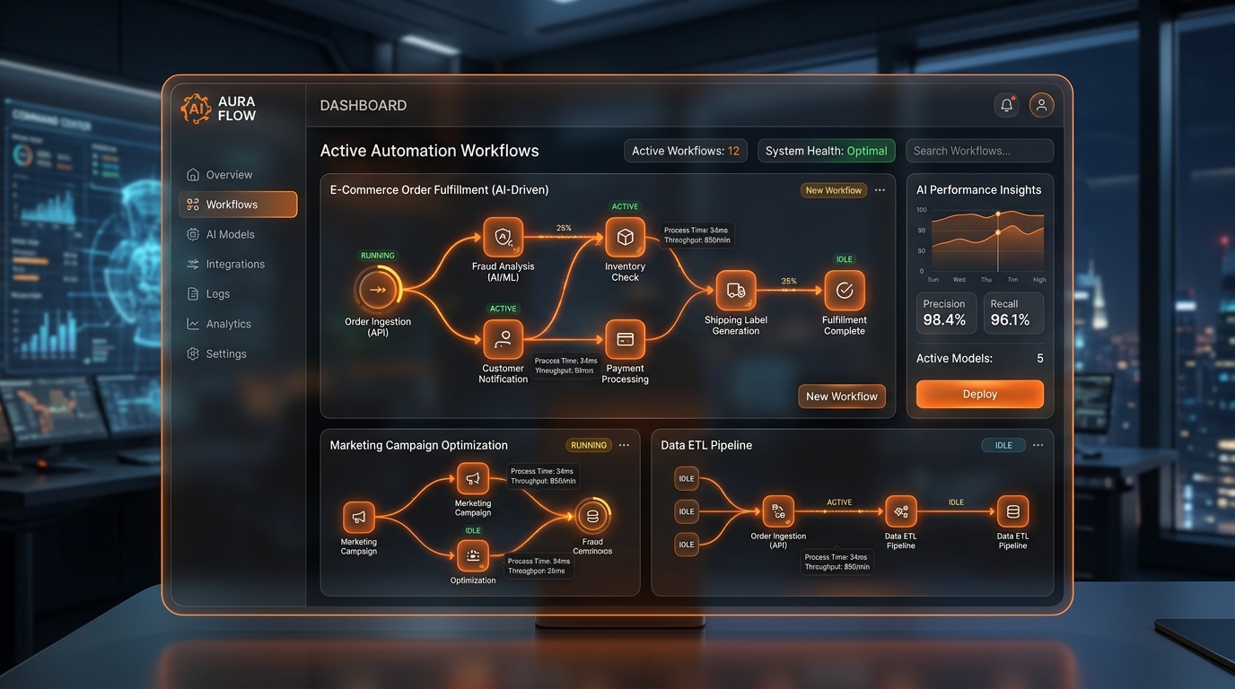Screen dimensions: 1235x689
Task: Open the Customer Notification node
Action: [503, 339]
